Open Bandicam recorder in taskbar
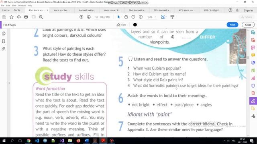 tap(112, 141)
